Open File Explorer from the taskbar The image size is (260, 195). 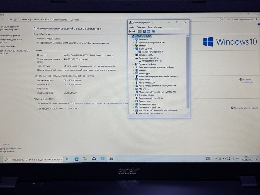[x=85, y=159]
